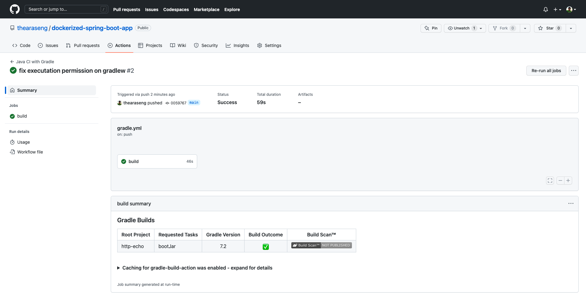Focus the Search or jump to field
Viewport: 586px width, 307px height.
pos(66,9)
